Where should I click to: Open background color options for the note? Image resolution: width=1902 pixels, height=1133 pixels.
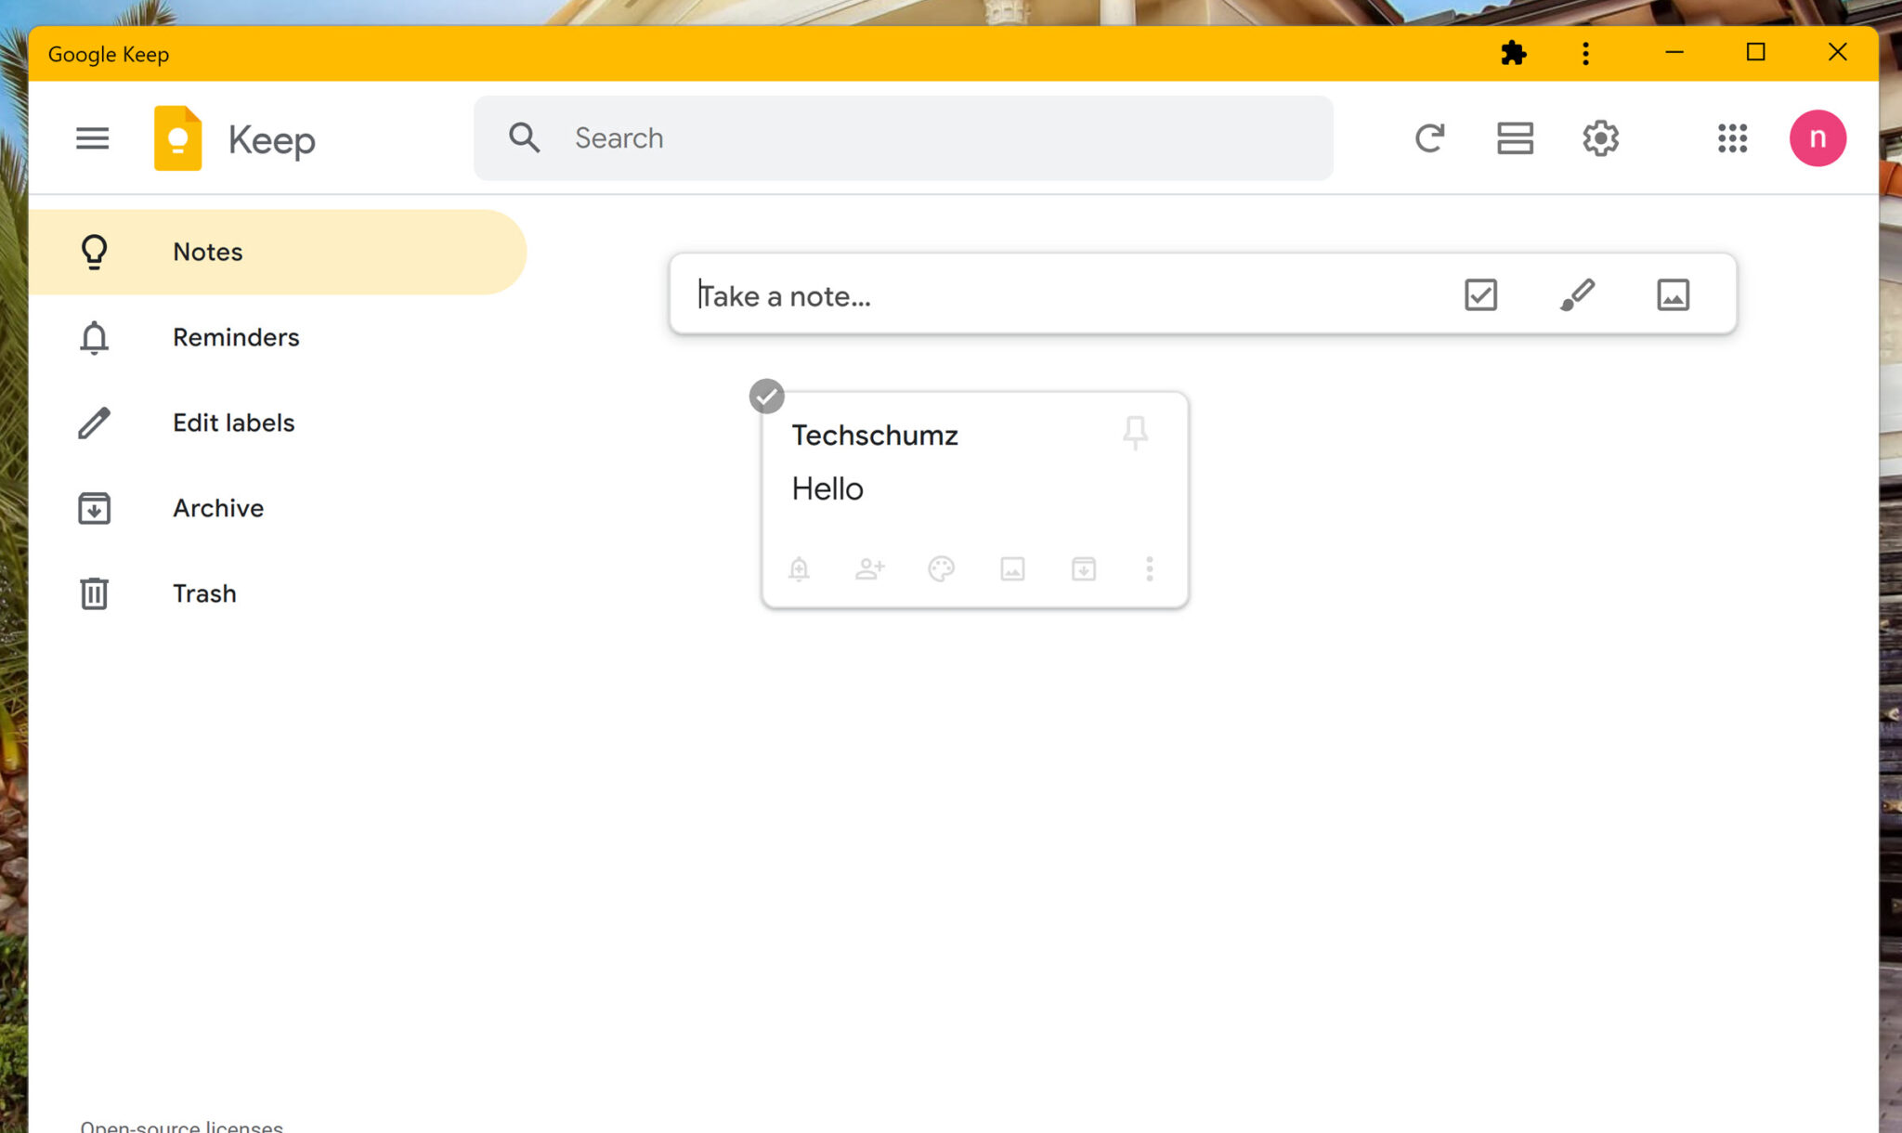click(x=941, y=569)
